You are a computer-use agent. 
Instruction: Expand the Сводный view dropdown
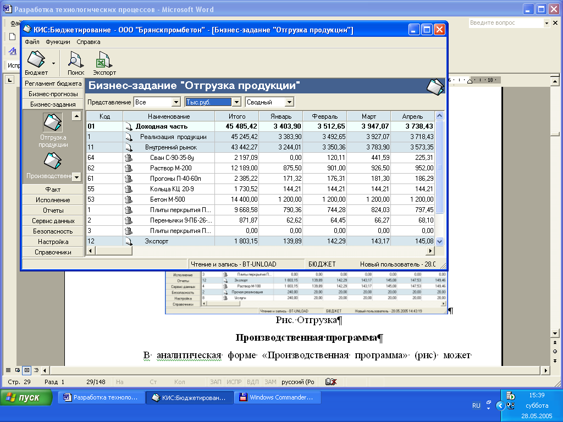289,102
